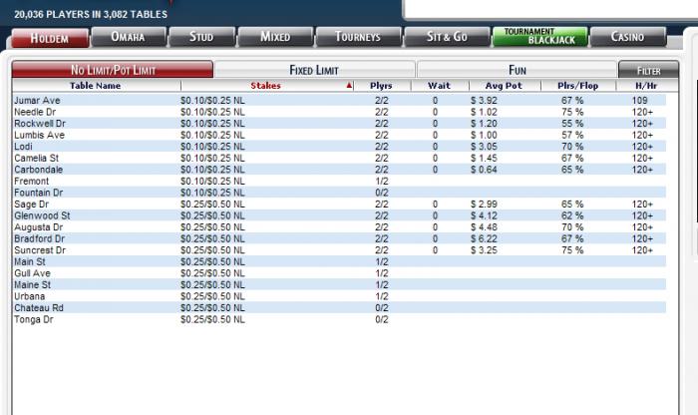Screen dimensions: 698x415
Task: Select the Rockwell Dr table row
Action: (x=339, y=124)
